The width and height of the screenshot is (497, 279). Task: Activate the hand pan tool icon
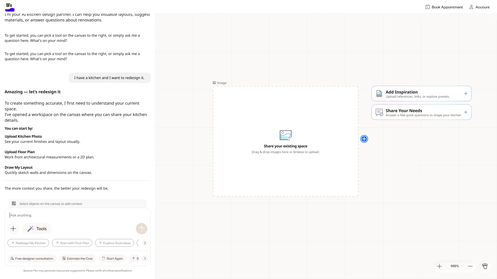485,266
